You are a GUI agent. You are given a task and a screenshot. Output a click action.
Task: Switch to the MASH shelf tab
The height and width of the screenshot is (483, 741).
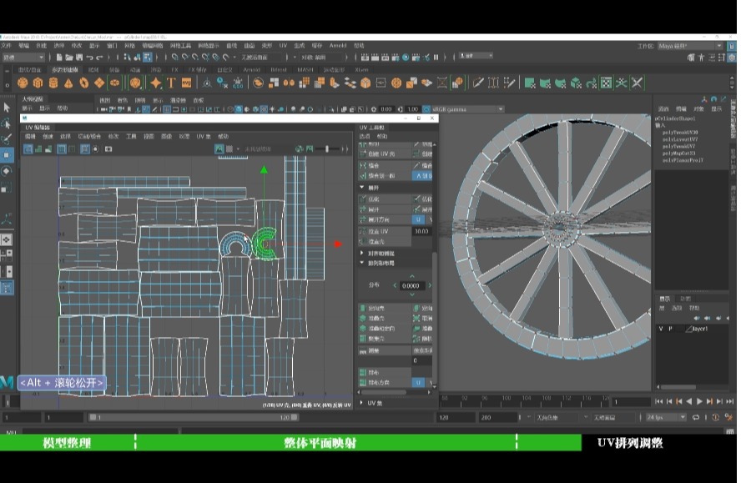pyautogui.click(x=305, y=70)
